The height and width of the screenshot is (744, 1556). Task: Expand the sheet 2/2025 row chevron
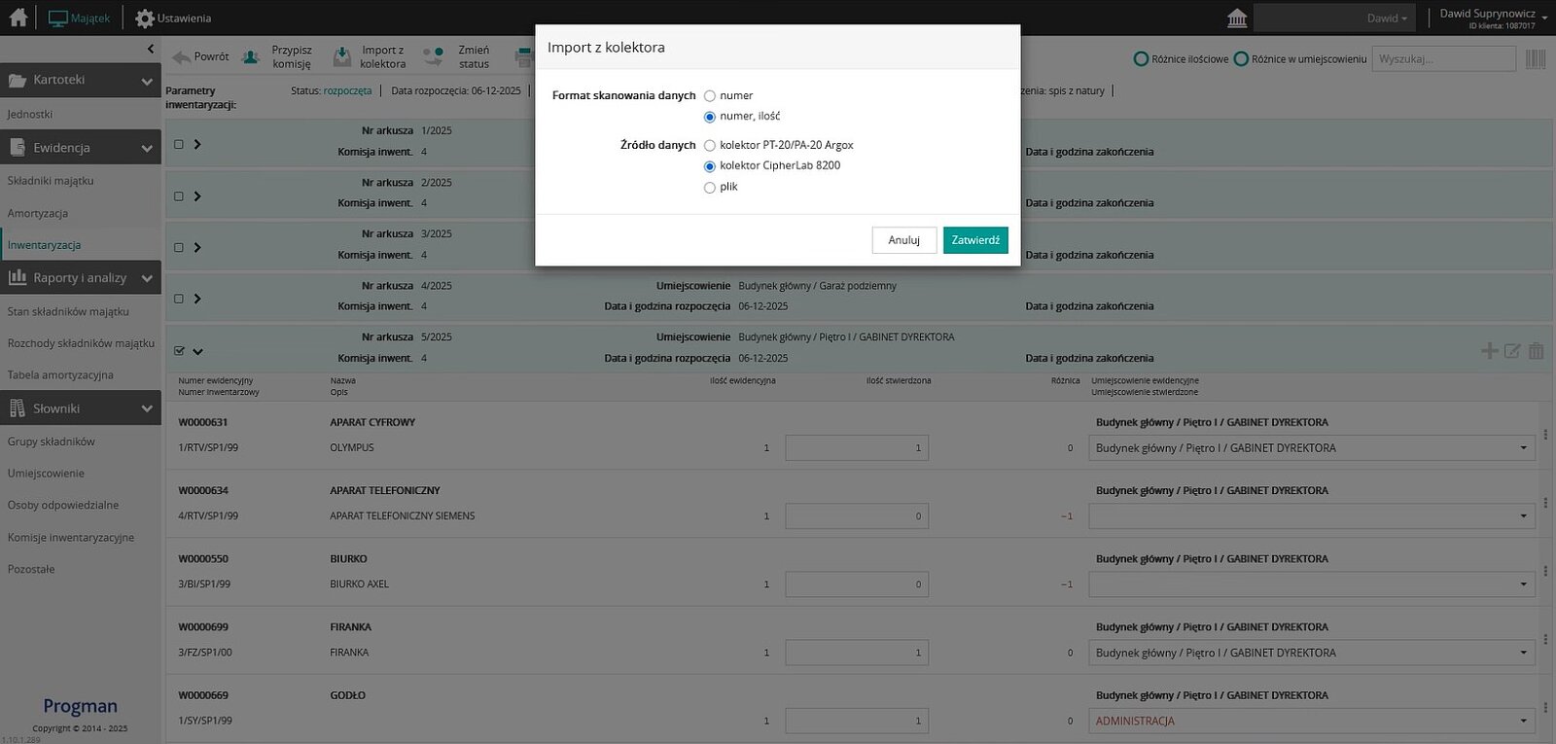(x=197, y=196)
